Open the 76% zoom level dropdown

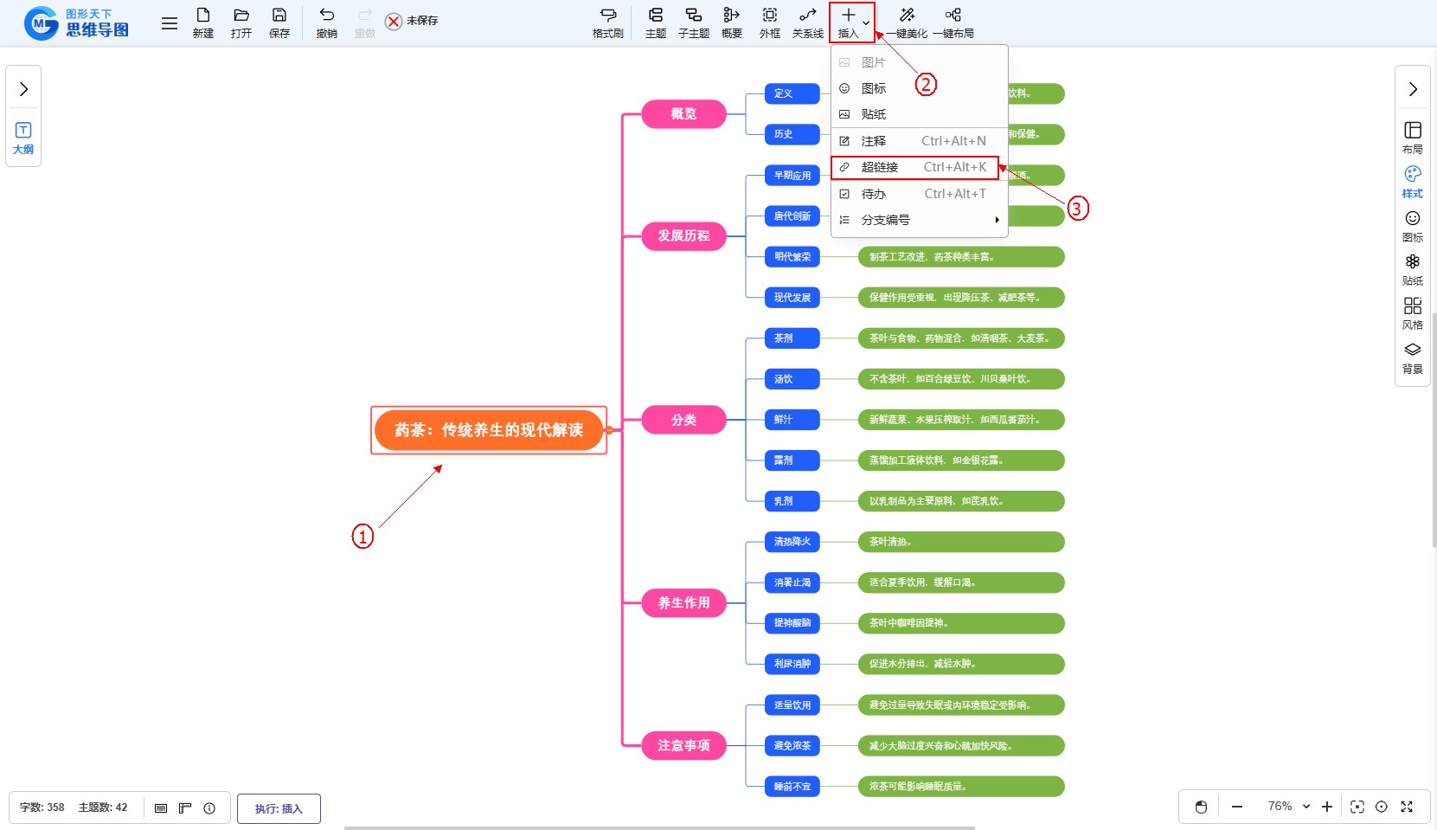[1288, 807]
